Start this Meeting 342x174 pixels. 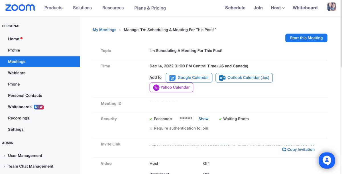click(x=306, y=38)
